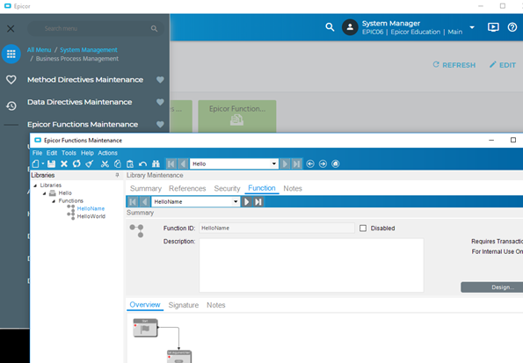Open the presentation screen icon in header

click(493, 27)
